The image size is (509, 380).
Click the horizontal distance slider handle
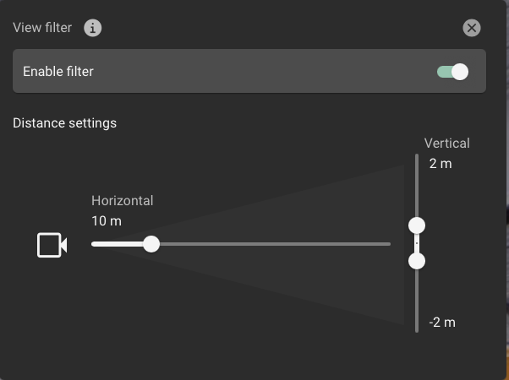[x=151, y=244]
